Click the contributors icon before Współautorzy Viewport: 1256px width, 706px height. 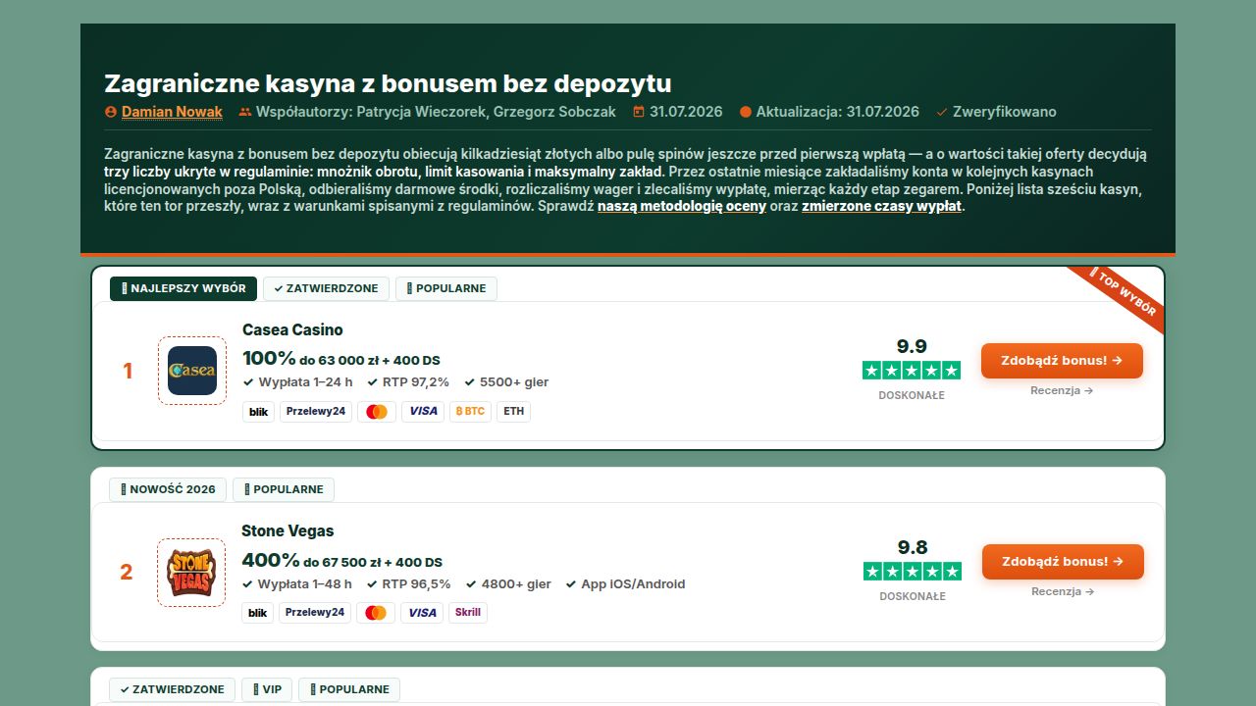pos(245,112)
